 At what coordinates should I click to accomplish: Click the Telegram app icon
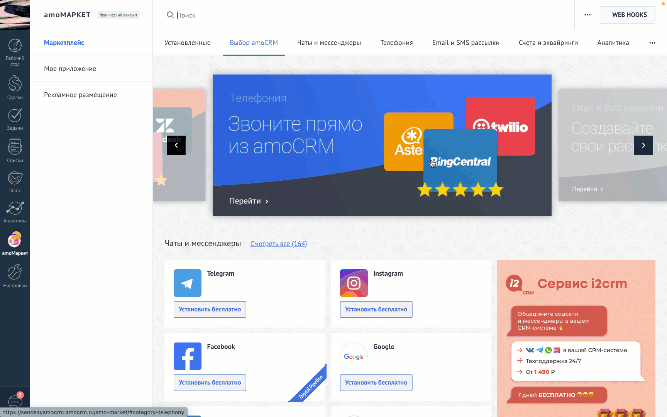188,283
